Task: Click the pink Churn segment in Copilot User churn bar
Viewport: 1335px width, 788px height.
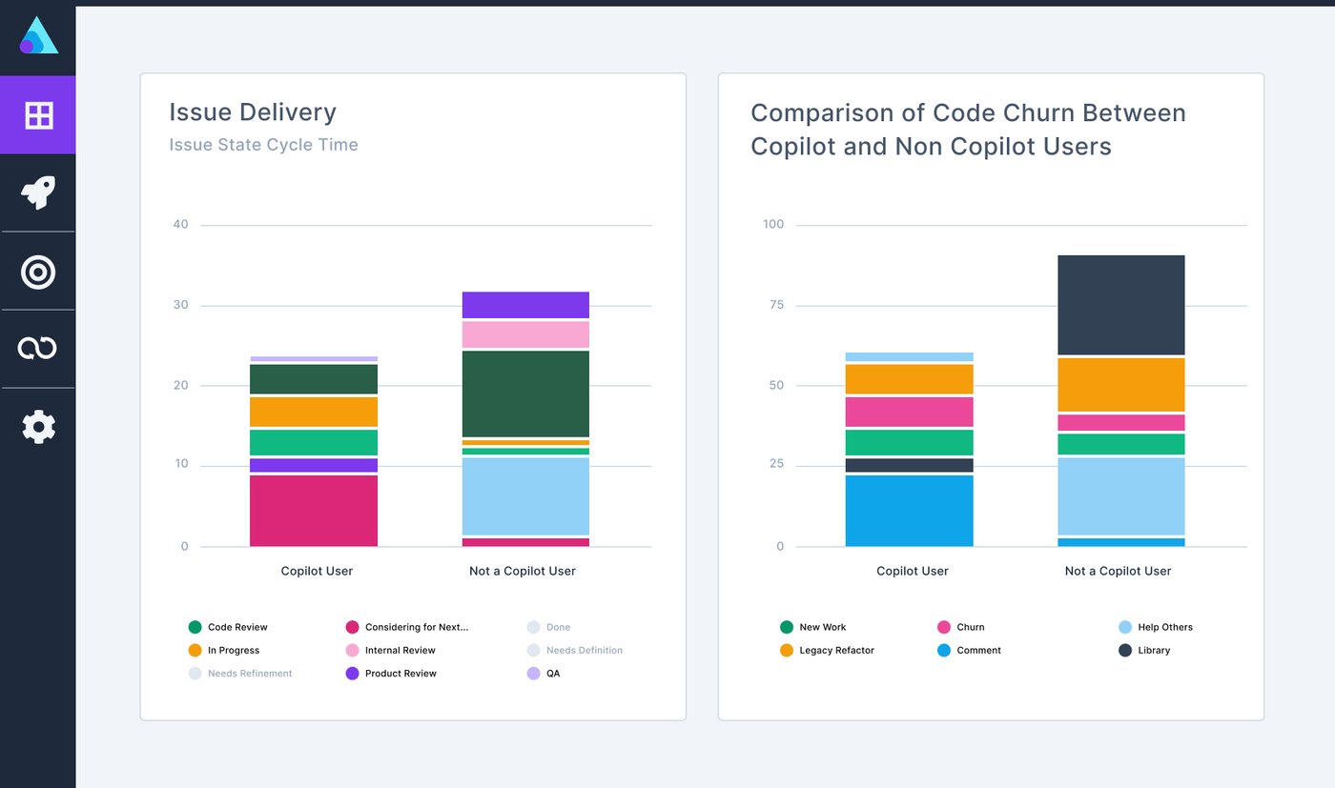Action: pyautogui.click(x=910, y=412)
